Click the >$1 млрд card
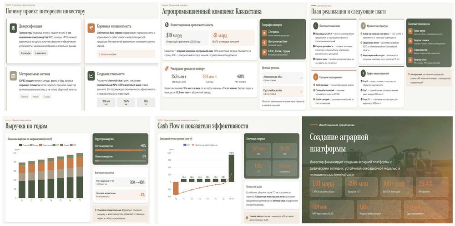 [x=233, y=38]
